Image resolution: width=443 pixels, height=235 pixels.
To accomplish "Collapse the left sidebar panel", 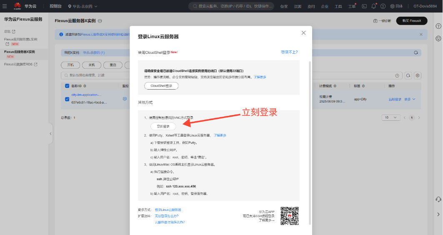I will (x=50, y=133).
